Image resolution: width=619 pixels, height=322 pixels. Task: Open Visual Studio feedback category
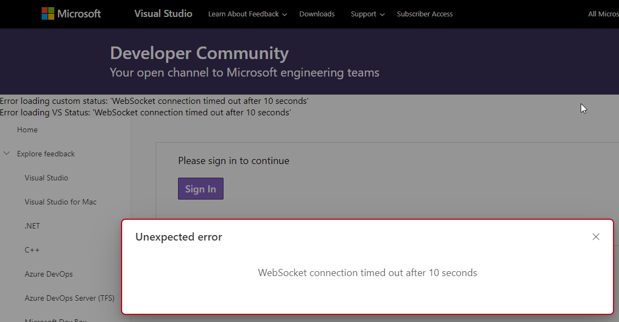46,178
